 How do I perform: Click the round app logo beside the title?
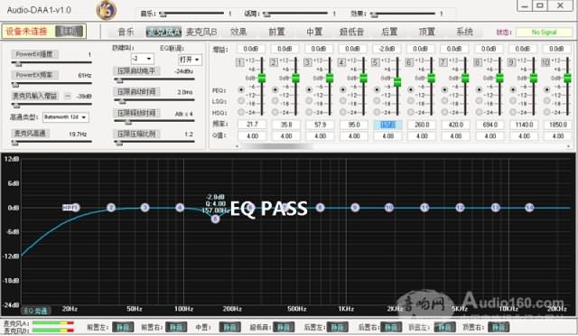[107, 10]
